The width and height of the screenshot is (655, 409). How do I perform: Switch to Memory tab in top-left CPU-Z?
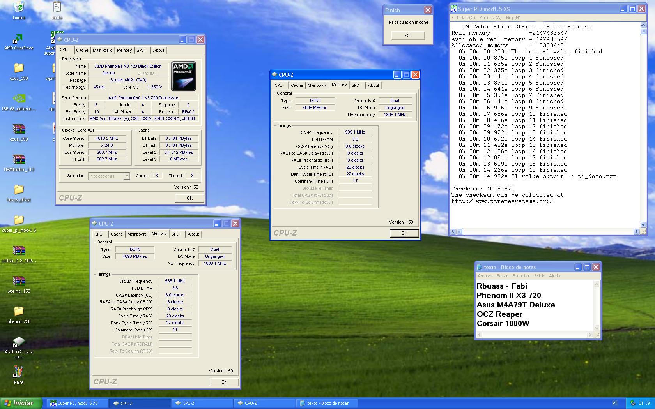pos(124,50)
